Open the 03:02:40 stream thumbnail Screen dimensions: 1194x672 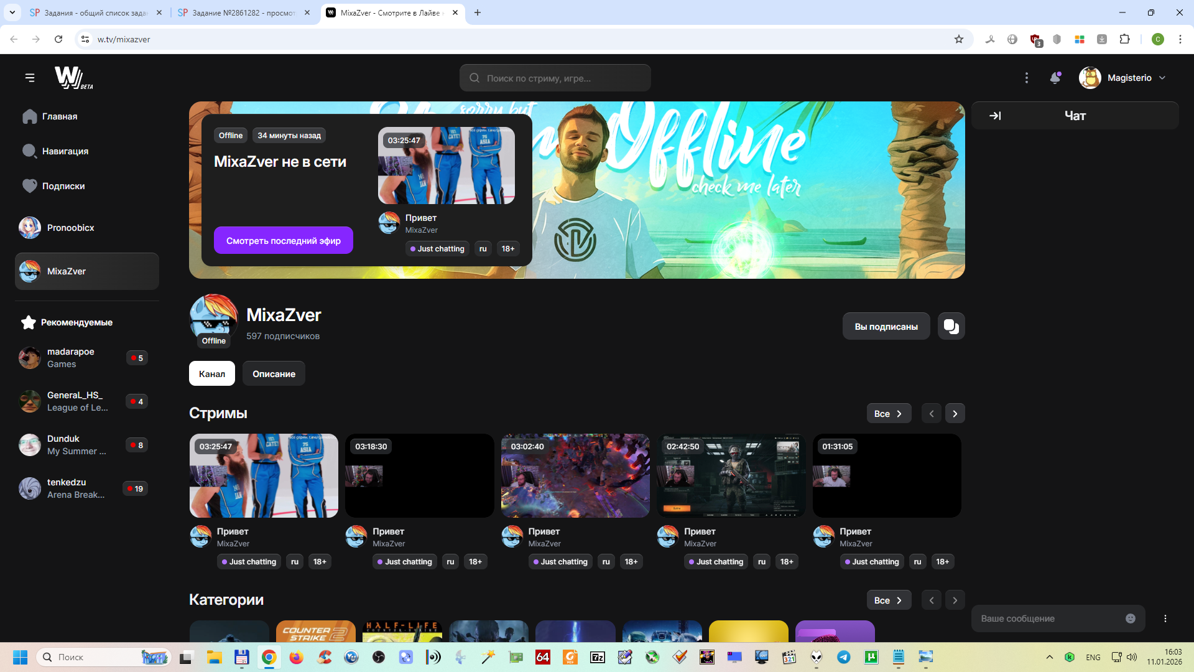coord(575,476)
